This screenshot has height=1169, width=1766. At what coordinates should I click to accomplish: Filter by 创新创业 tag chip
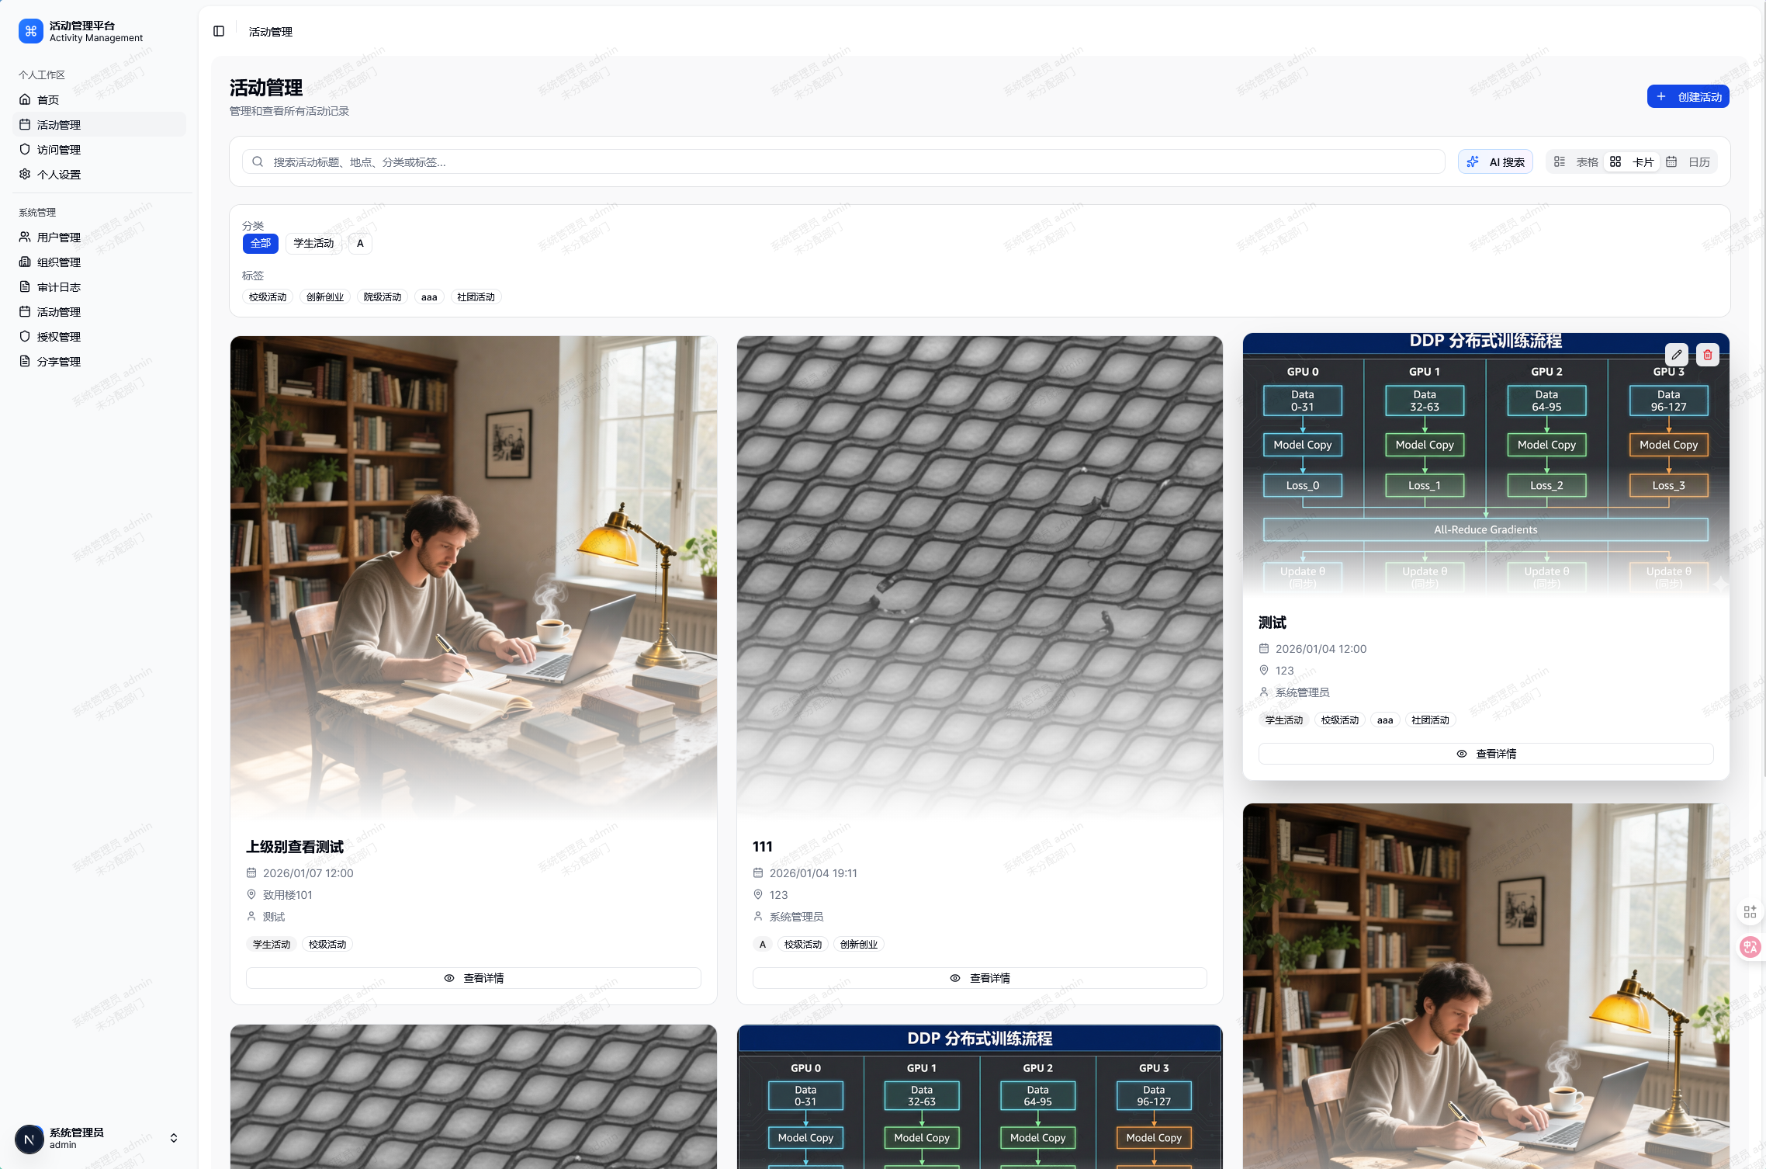click(x=324, y=297)
